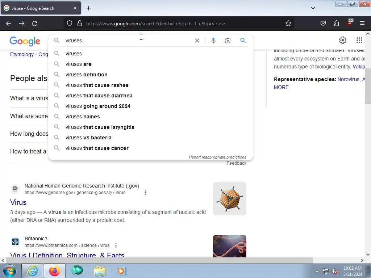Open Windows Explorer folder in taskbar
371x278 pixels.
tap(100, 271)
